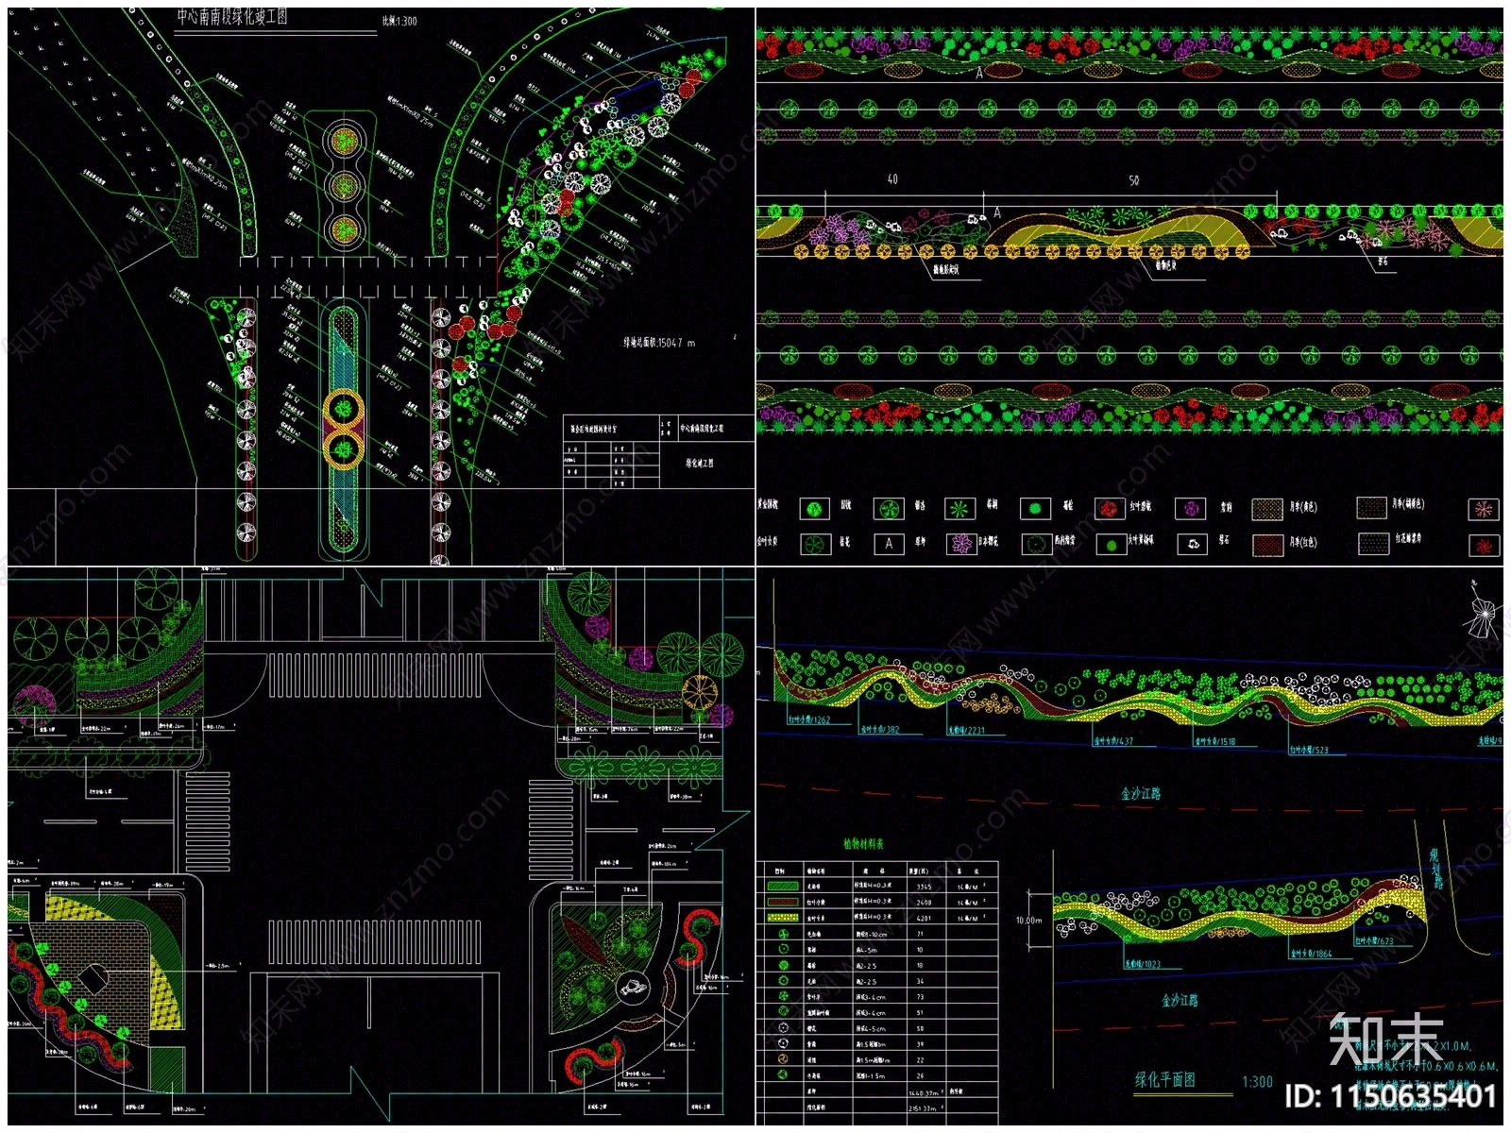Click the white rock 景石 legend symbol
1511x1133 pixels.
tap(1191, 544)
